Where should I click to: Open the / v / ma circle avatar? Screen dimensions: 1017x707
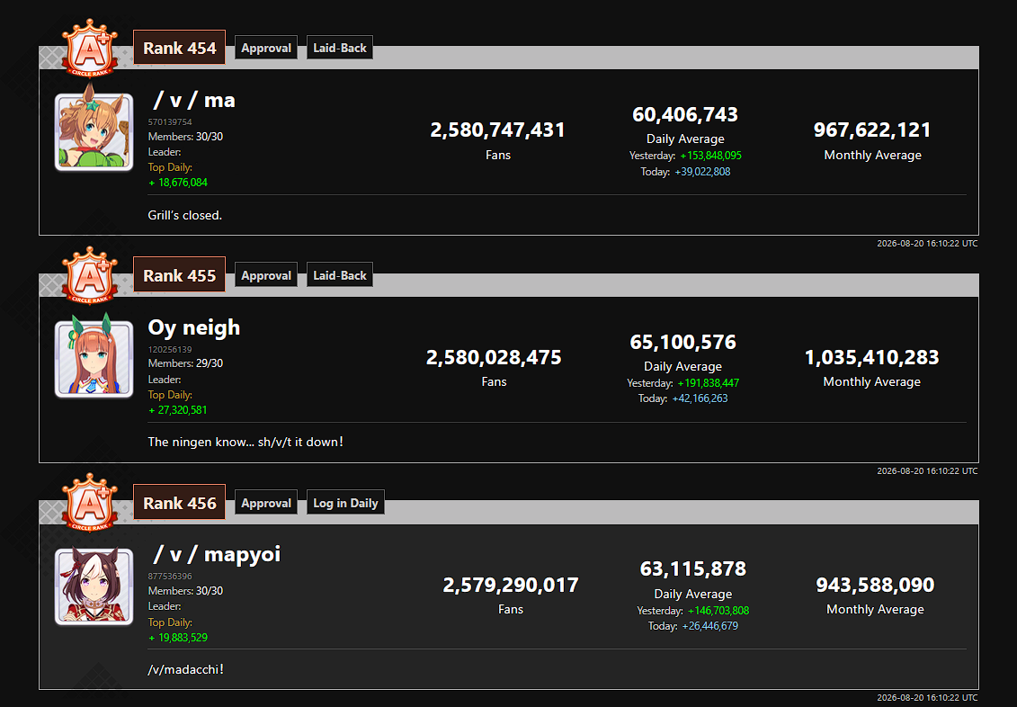point(94,130)
